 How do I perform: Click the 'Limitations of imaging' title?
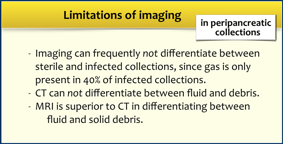point(122,15)
